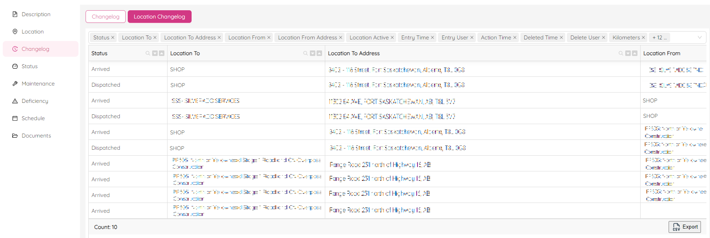
Task: Click the Changelog history icon
Action: click(15, 49)
